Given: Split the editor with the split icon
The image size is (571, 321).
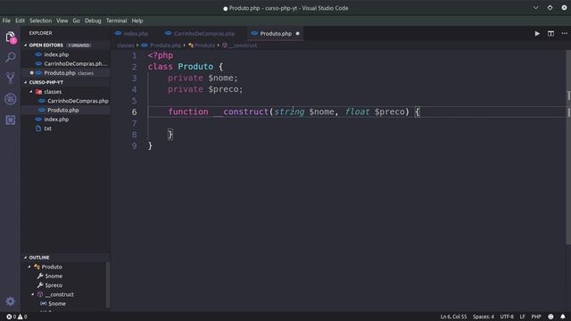Looking at the screenshot, I should (550, 34).
